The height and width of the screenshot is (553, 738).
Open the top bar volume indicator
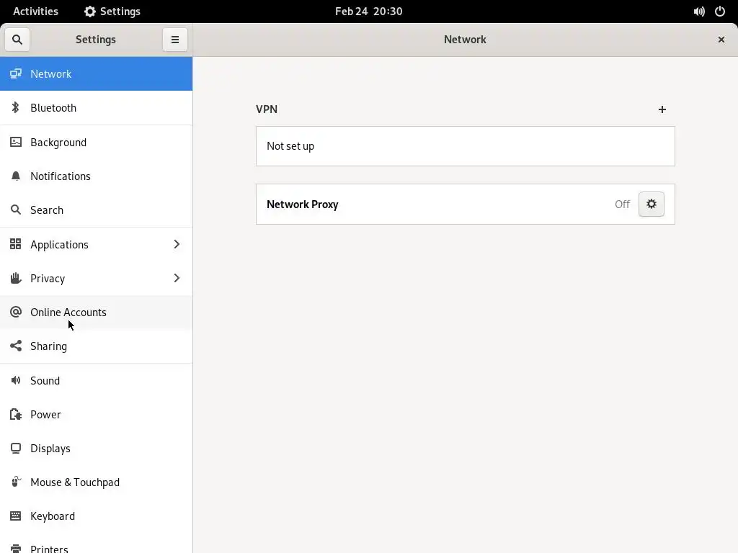699,12
